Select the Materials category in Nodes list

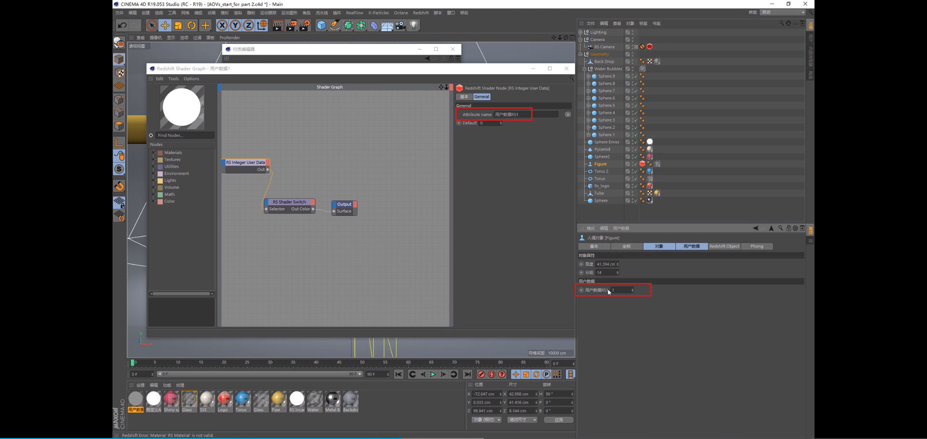coord(173,153)
